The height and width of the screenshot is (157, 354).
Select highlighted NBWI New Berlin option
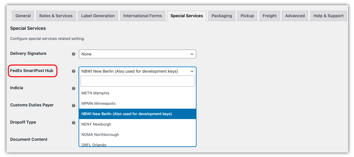138,114
